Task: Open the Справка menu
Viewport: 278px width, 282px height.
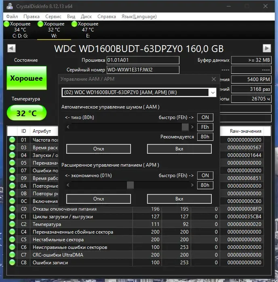Action: (x=107, y=17)
